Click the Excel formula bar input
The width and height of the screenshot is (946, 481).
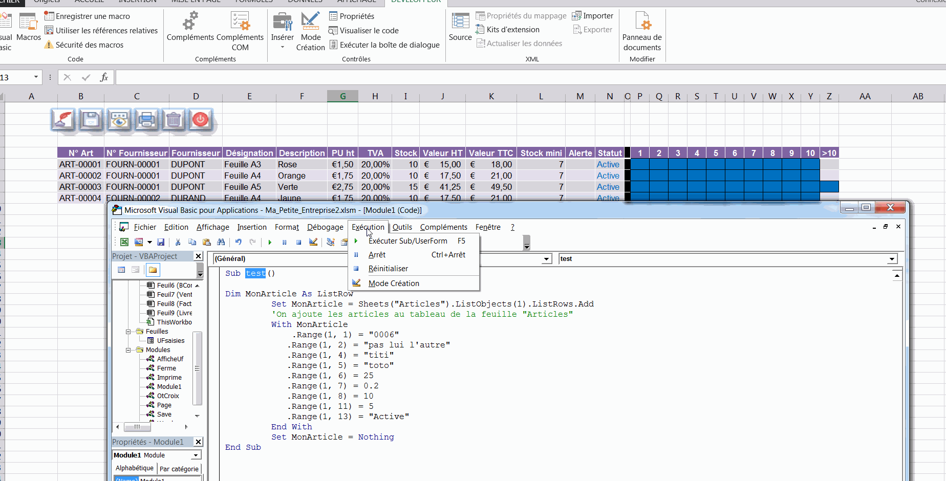click(531, 77)
